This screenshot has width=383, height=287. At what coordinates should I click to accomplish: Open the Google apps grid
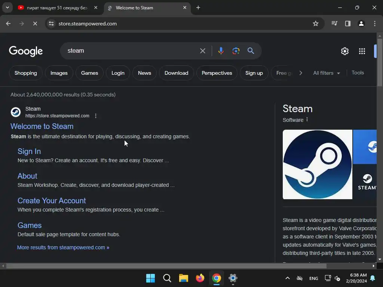point(362,51)
